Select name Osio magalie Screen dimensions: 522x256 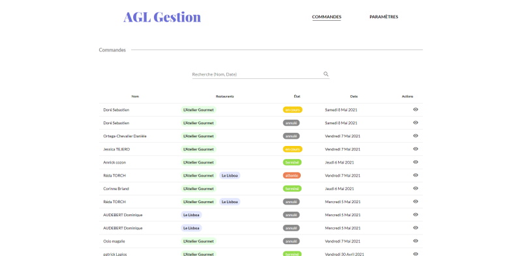[114, 241]
